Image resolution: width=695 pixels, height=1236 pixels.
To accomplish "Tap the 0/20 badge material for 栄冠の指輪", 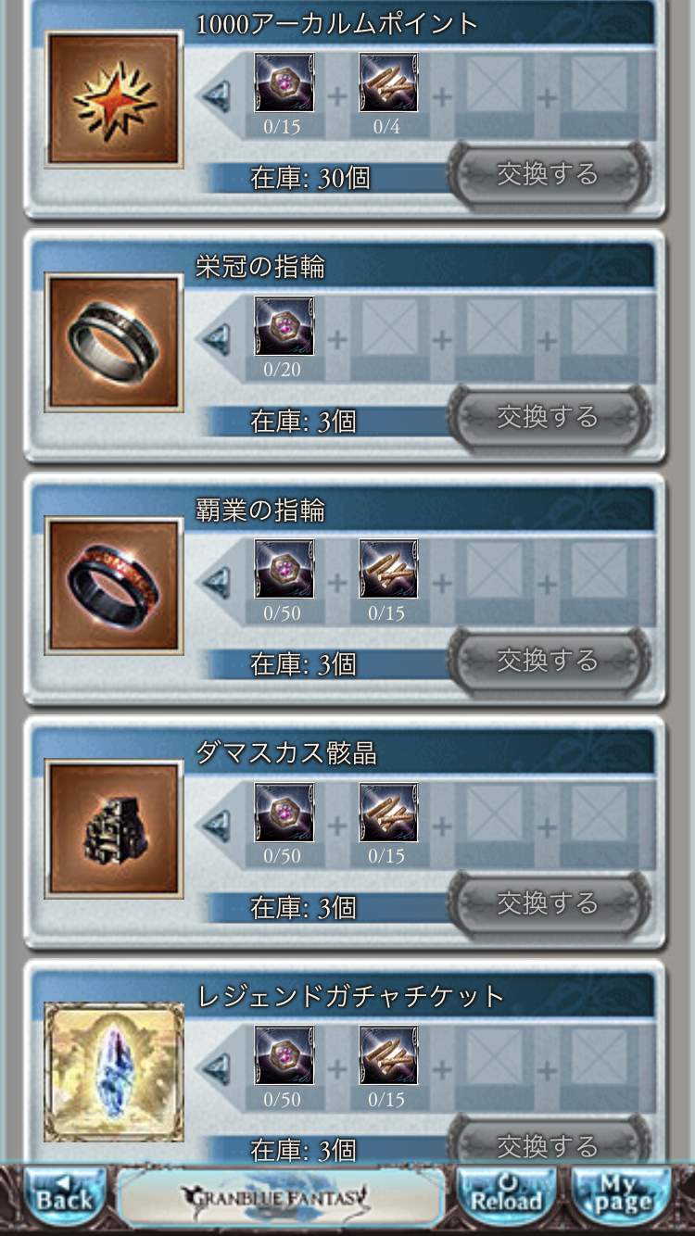I will tap(284, 326).
